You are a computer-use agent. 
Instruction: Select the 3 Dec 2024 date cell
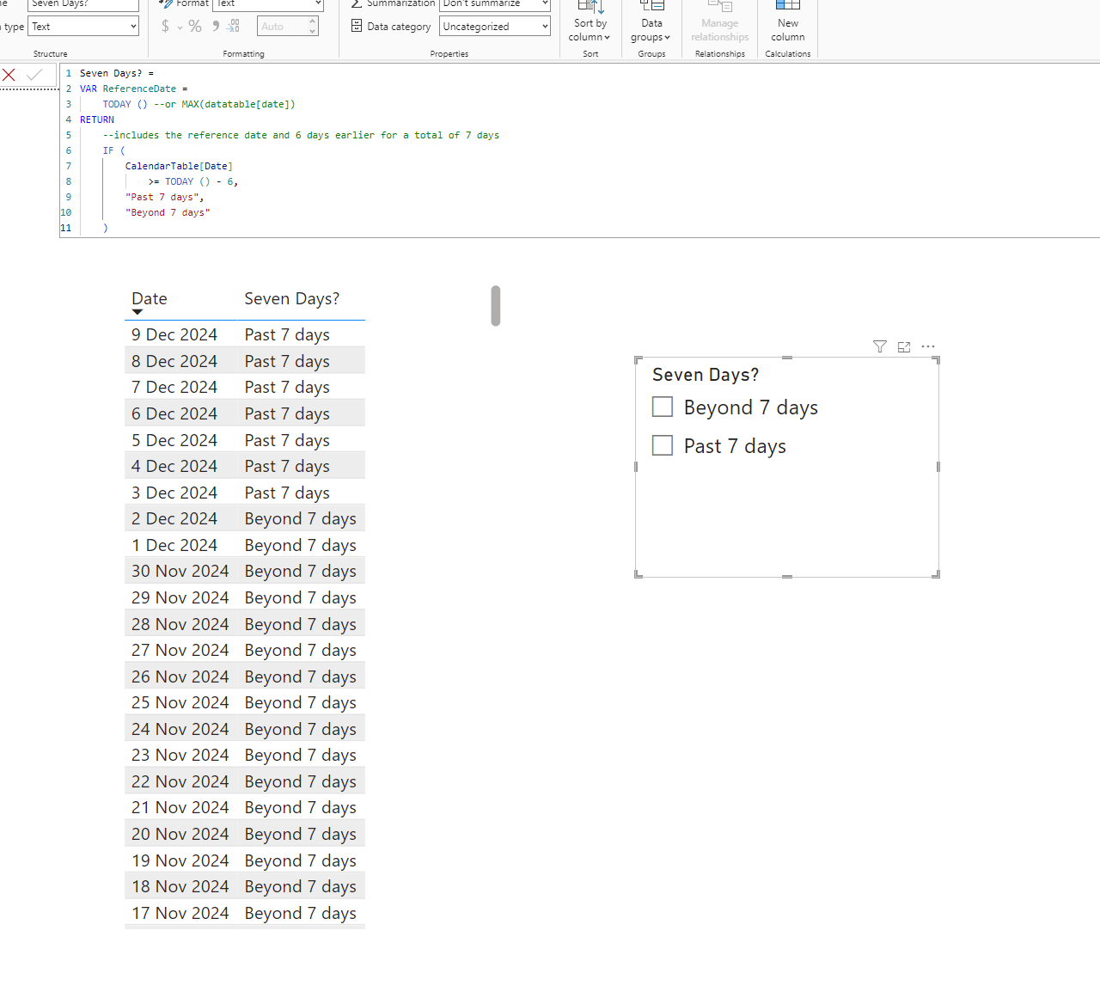coord(174,493)
